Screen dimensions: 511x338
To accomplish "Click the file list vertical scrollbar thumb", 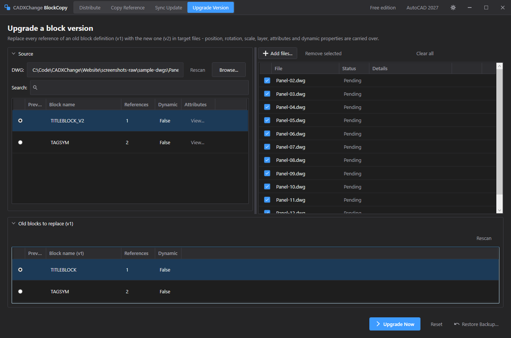I will pos(499,132).
